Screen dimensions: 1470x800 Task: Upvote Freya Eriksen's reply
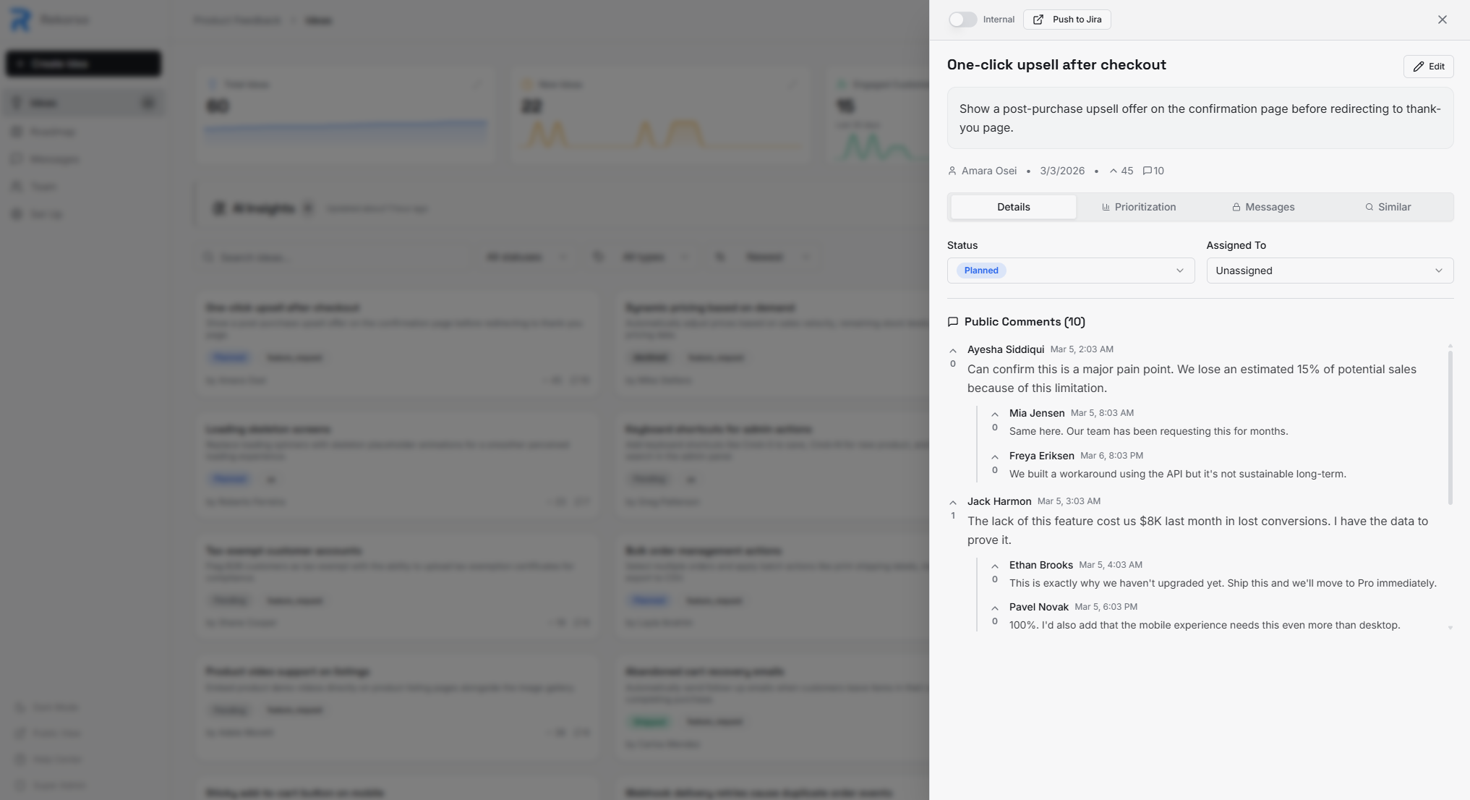click(x=995, y=456)
